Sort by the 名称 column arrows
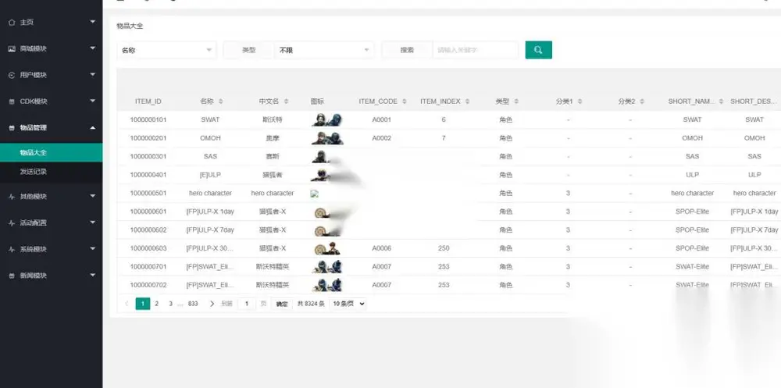The height and width of the screenshot is (388, 781). coord(221,101)
